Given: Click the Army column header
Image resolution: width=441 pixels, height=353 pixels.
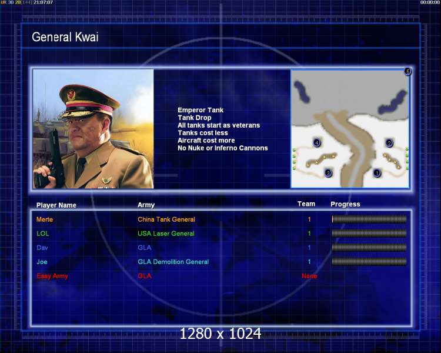Looking at the screenshot, I should point(146,205).
